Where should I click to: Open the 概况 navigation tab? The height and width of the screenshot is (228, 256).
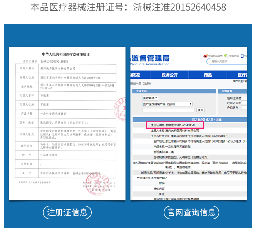pos(140,75)
